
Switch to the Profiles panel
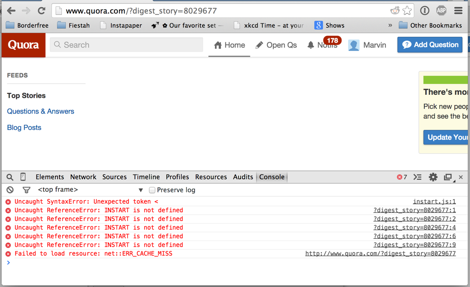pos(177,177)
